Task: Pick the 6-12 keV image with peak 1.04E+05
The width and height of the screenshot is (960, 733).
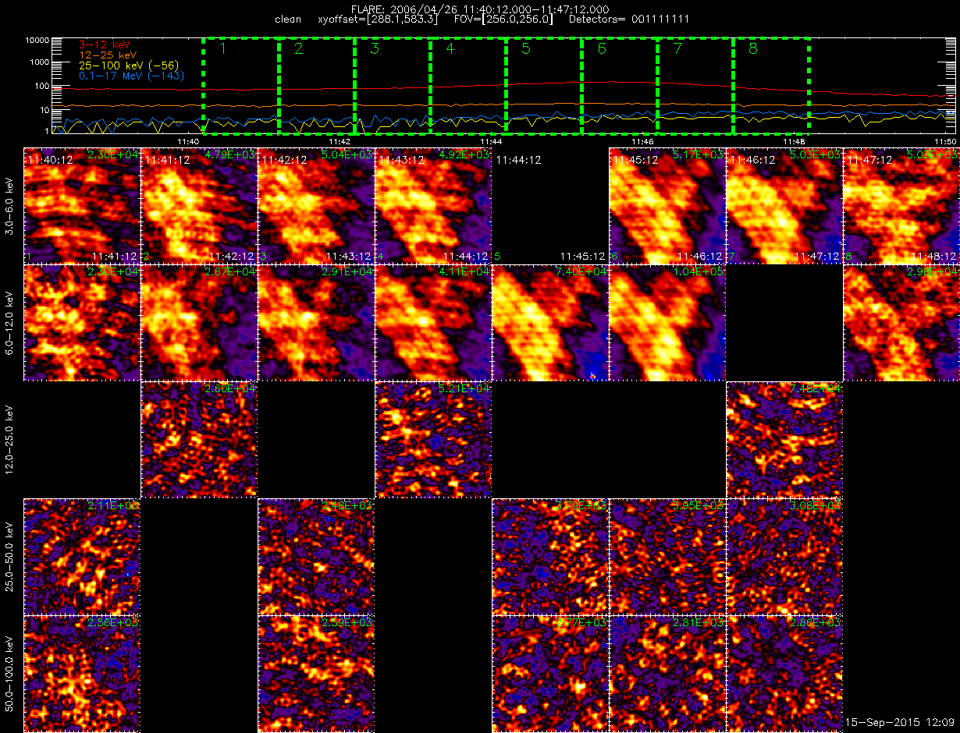Action: tap(668, 323)
